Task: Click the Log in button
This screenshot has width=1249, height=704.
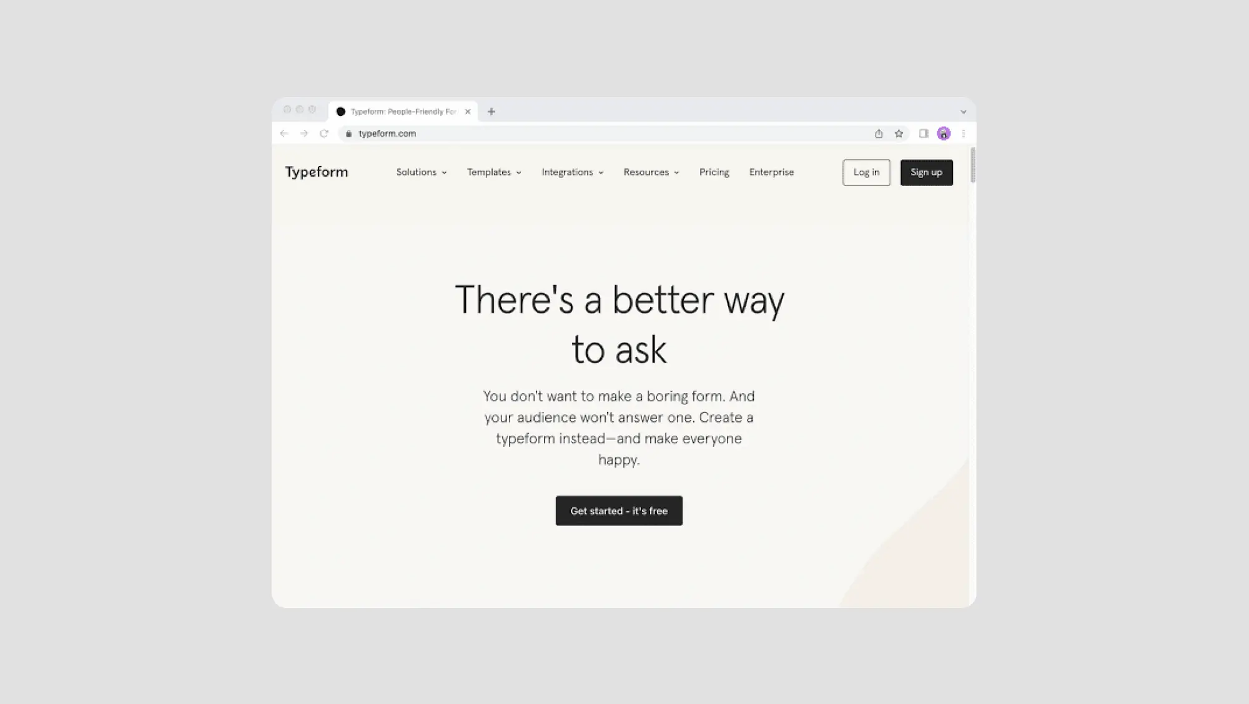Action: click(x=866, y=172)
